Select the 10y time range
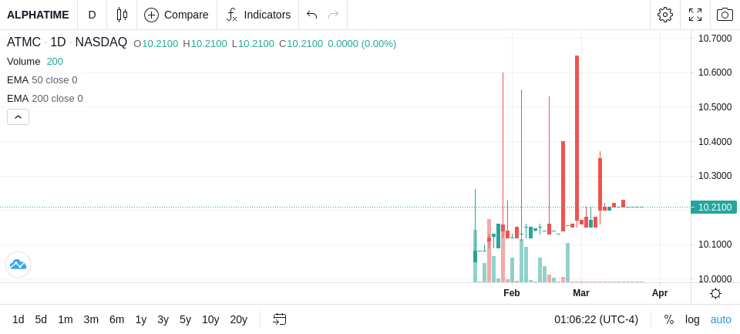The image size is (740, 334). pos(210,320)
